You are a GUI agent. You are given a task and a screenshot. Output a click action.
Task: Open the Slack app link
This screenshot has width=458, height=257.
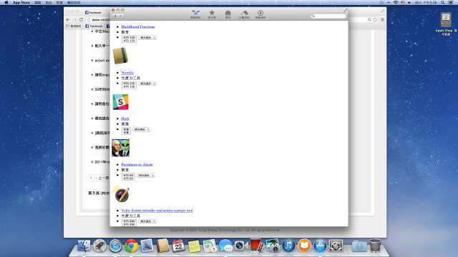click(x=125, y=119)
